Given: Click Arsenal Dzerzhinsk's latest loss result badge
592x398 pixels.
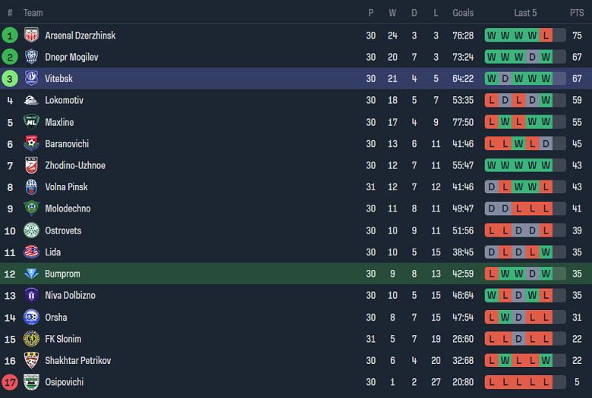Looking at the screenshot, I should (546, 36).
